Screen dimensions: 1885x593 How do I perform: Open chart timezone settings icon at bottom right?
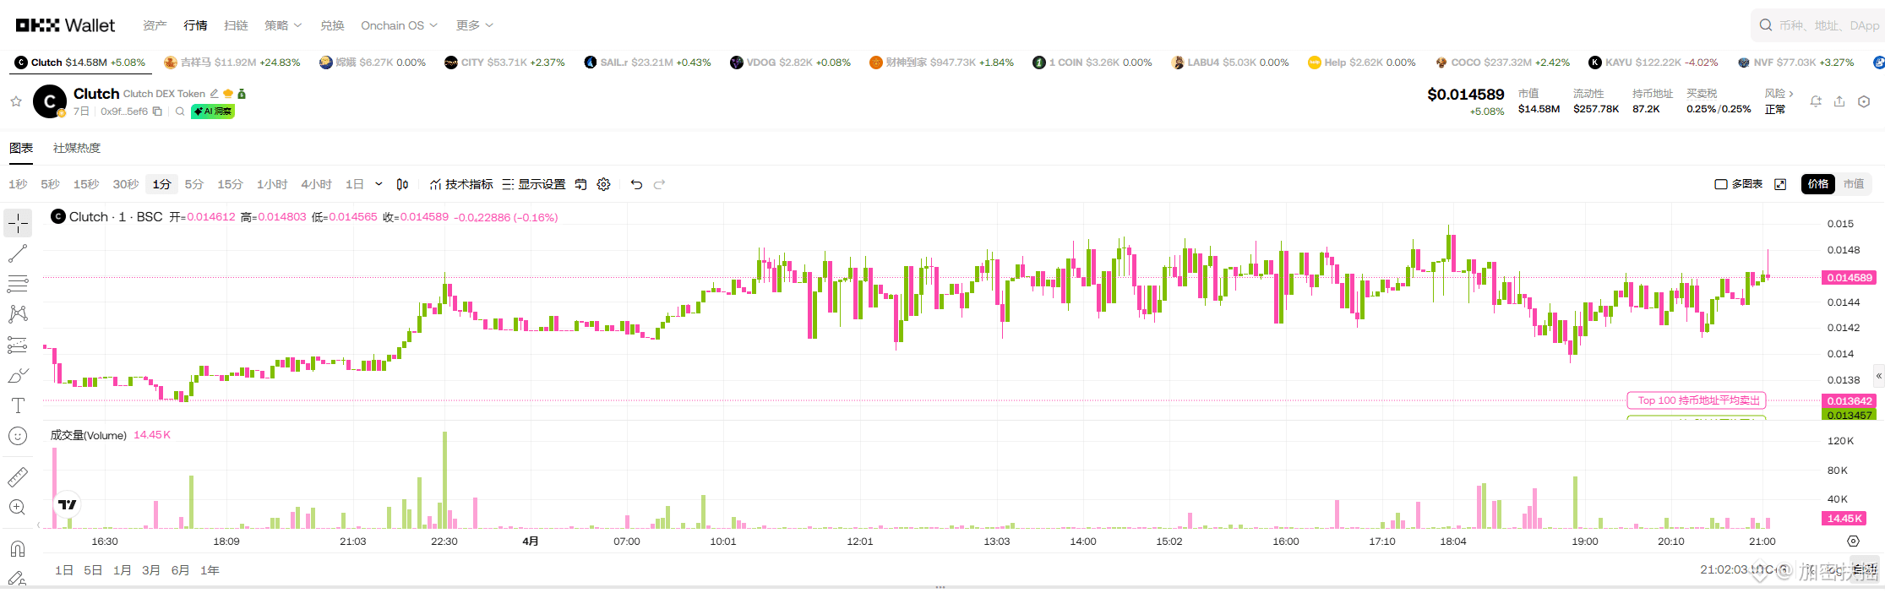click(1853, 541)
